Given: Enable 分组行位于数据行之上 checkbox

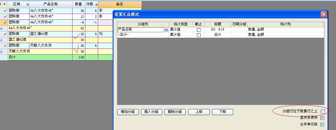Looking at the screenshot, I should click(x=323, y=111).
